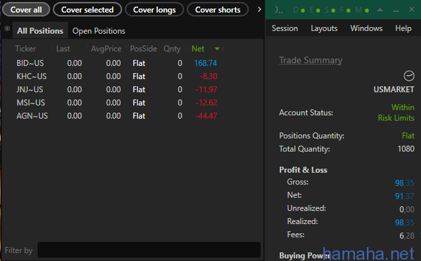The height and width of the screenshot is (261, 421).
Task: Click Fees value 6,28
Action: click(406, 235)
